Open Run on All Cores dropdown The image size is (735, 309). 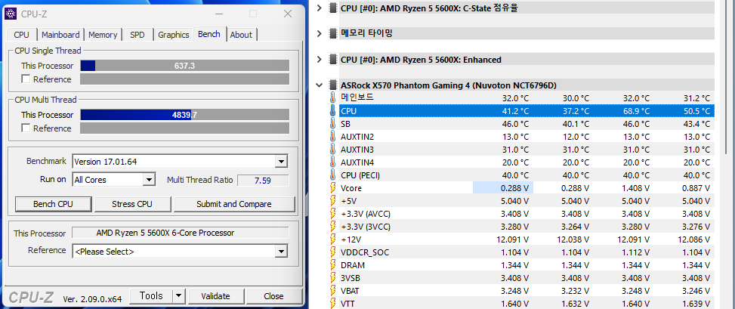coord(149,180)
